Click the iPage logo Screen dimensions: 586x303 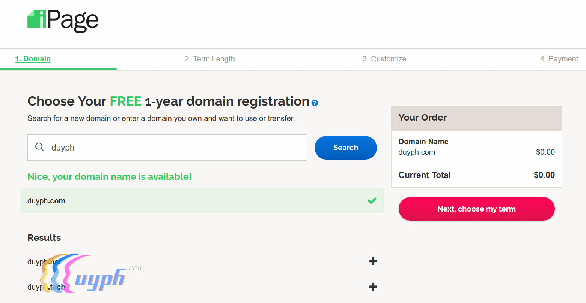[63, 21]
